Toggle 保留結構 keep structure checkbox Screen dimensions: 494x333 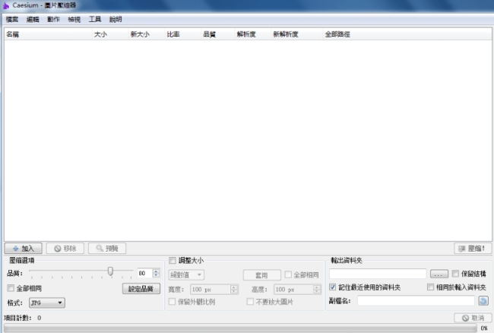[455, 274]
